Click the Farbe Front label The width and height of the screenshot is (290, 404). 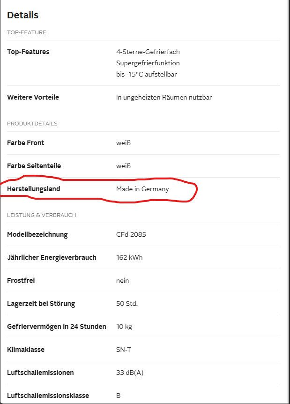(26, 143)
